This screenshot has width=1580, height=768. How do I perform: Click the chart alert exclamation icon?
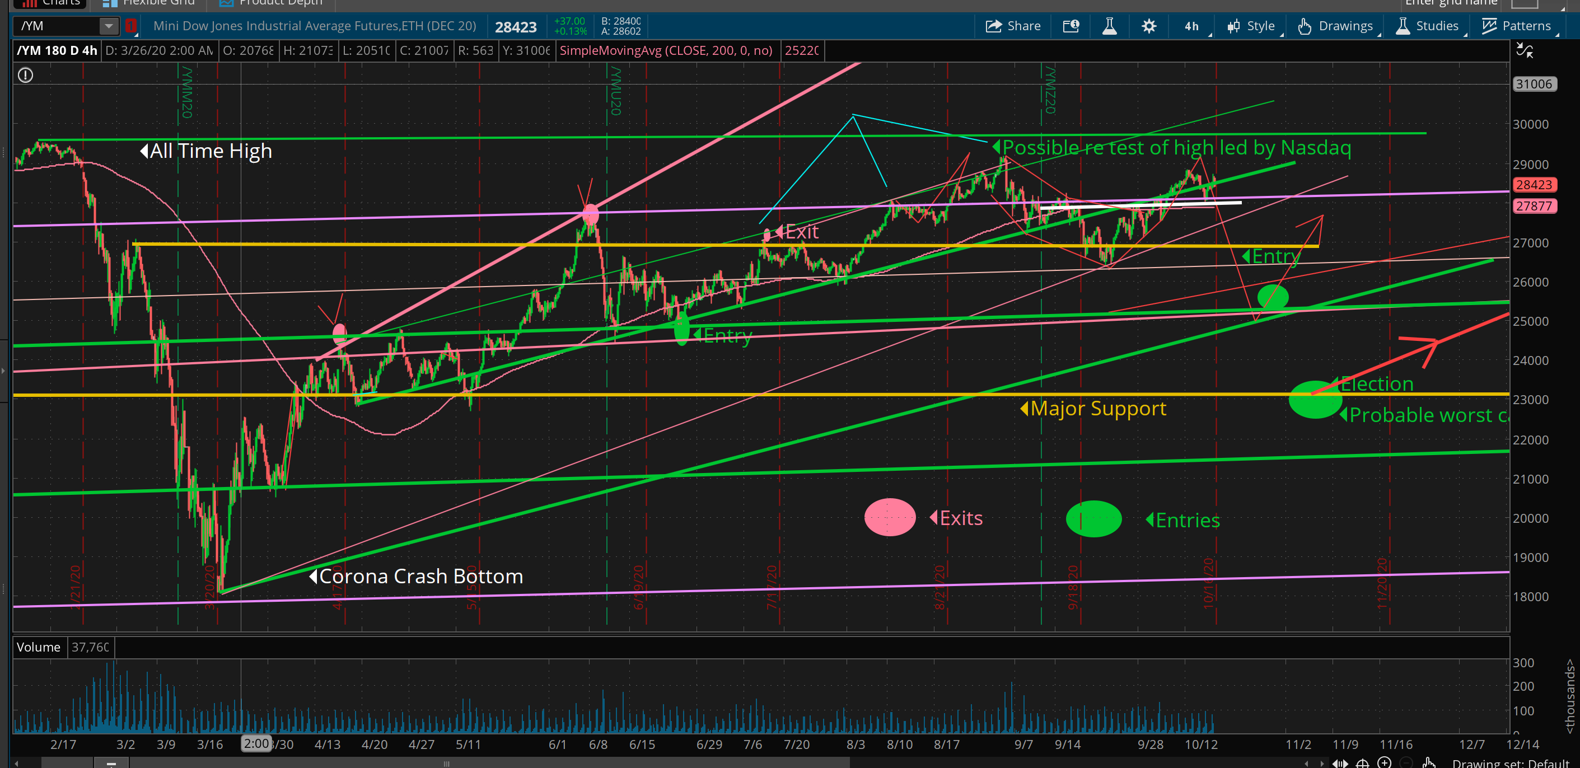pos(25,75)
